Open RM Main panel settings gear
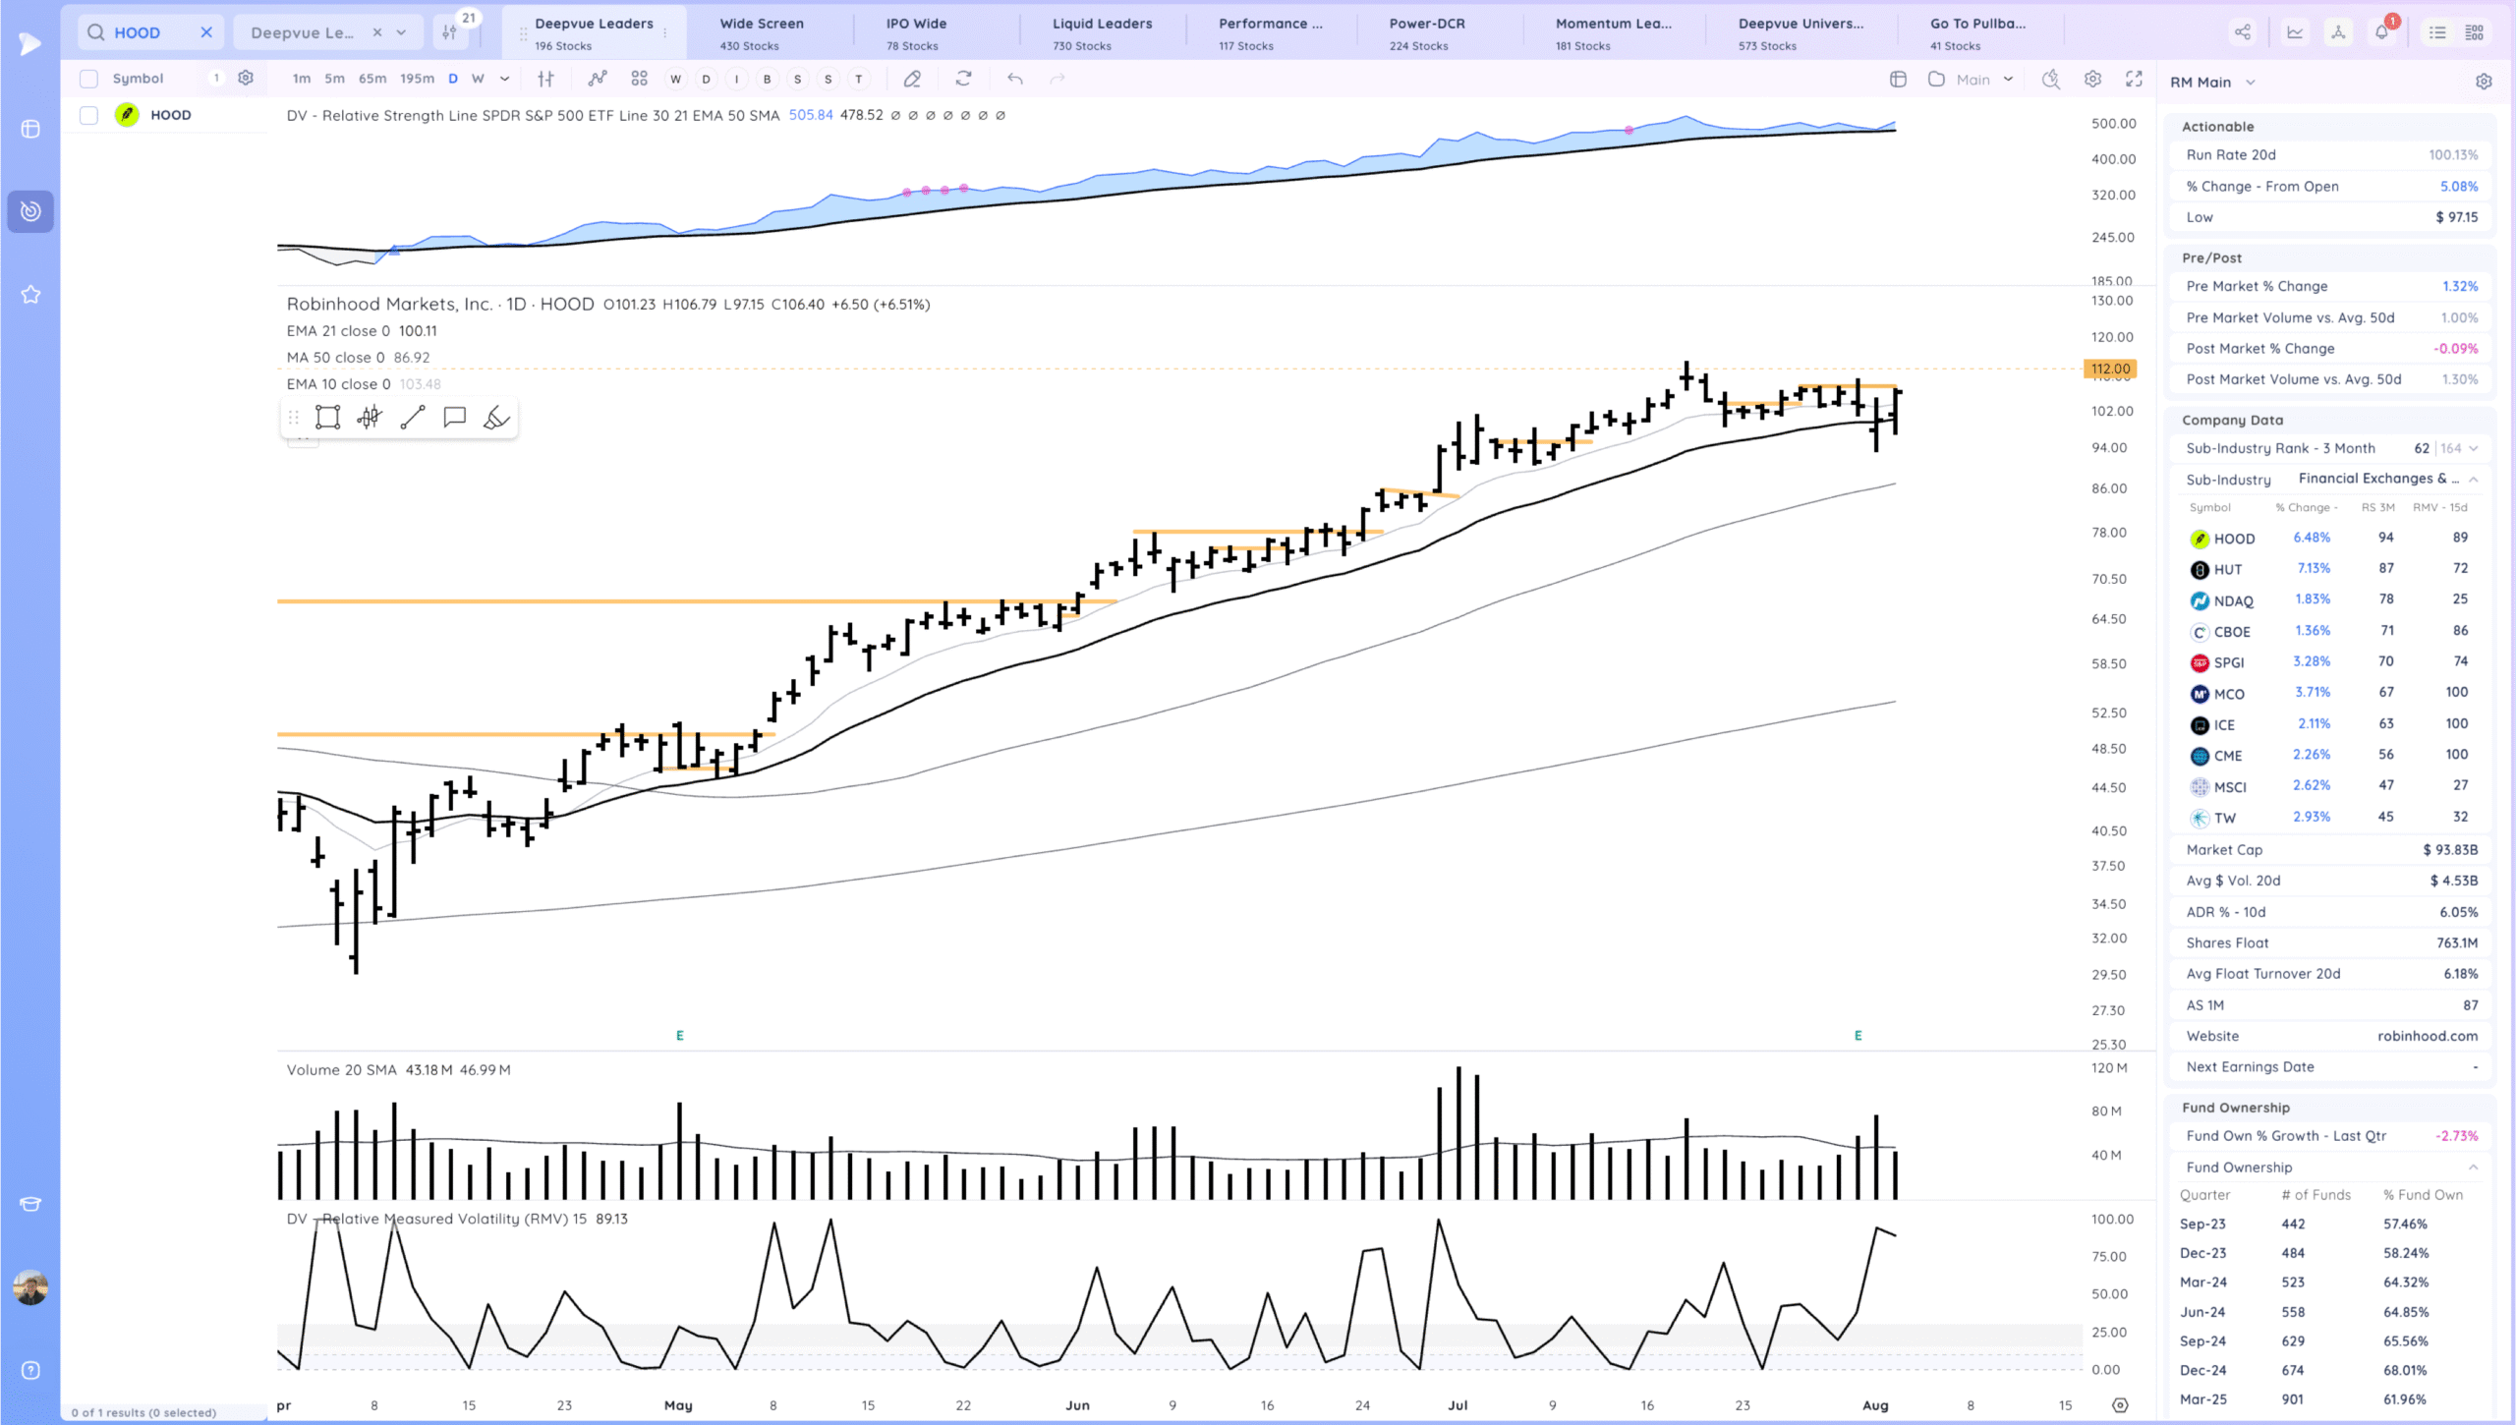This screenshot has height=1425, width=2516. (x=2484, y=82)
